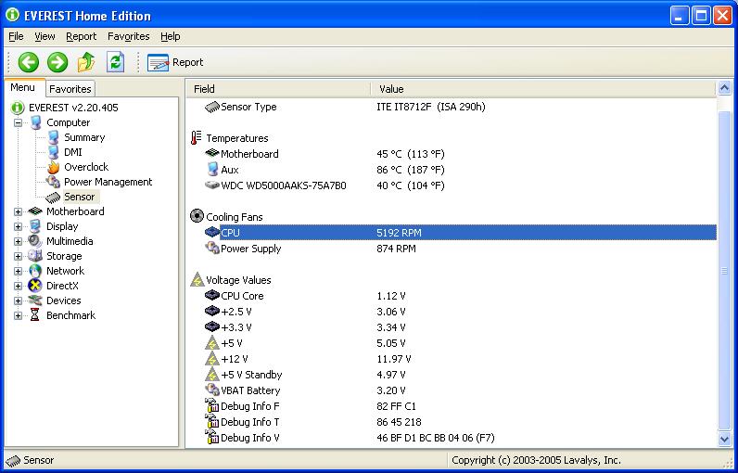The image size is (738, 473).
Task: Expand the Network tree node
Action: point(18,271)
